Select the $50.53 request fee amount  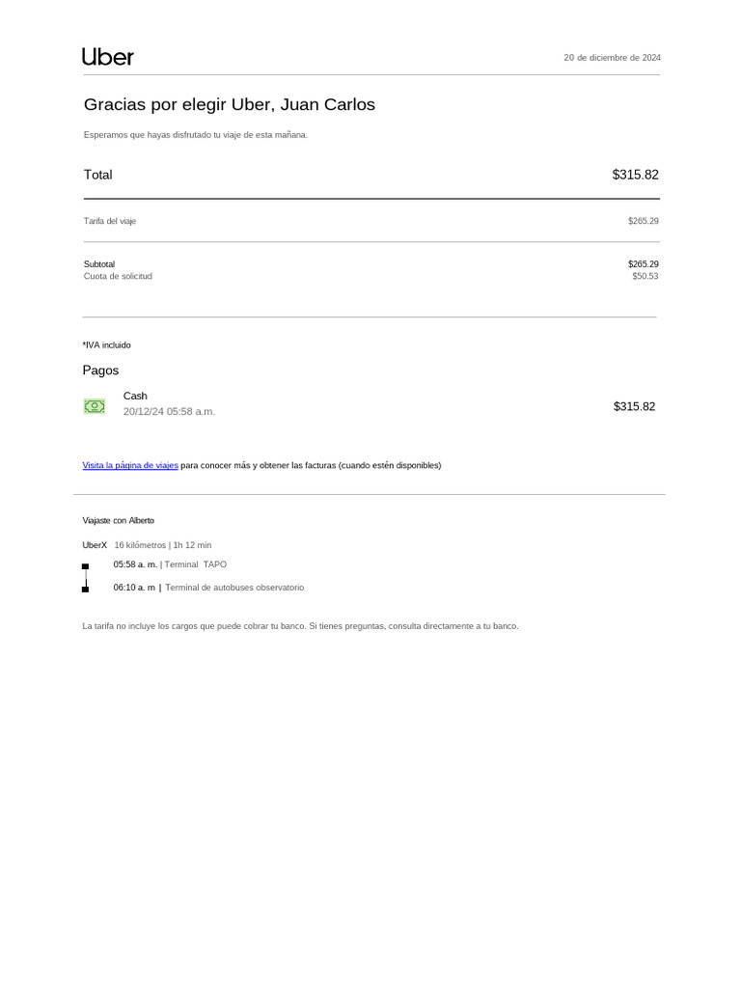tap(645, 276)
